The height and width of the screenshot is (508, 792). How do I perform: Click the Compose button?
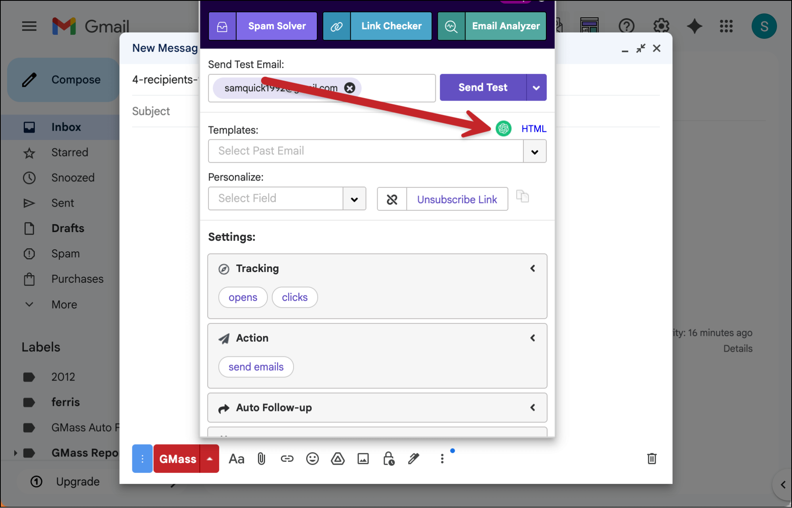pyautogui.click(x=63, y=80)
